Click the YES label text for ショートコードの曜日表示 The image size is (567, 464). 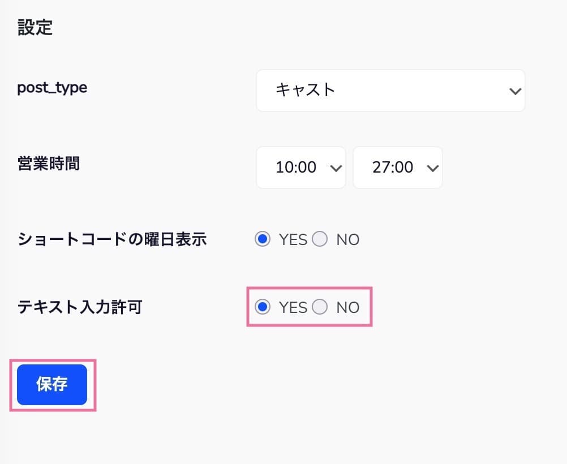click(293, 240)
